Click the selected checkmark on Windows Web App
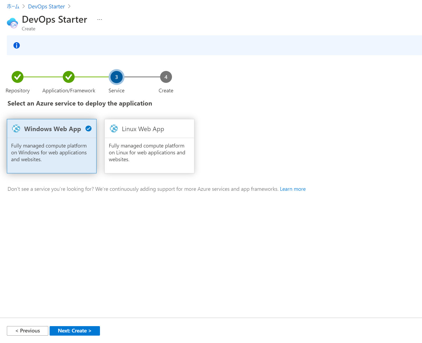 (x=89, y=128)
